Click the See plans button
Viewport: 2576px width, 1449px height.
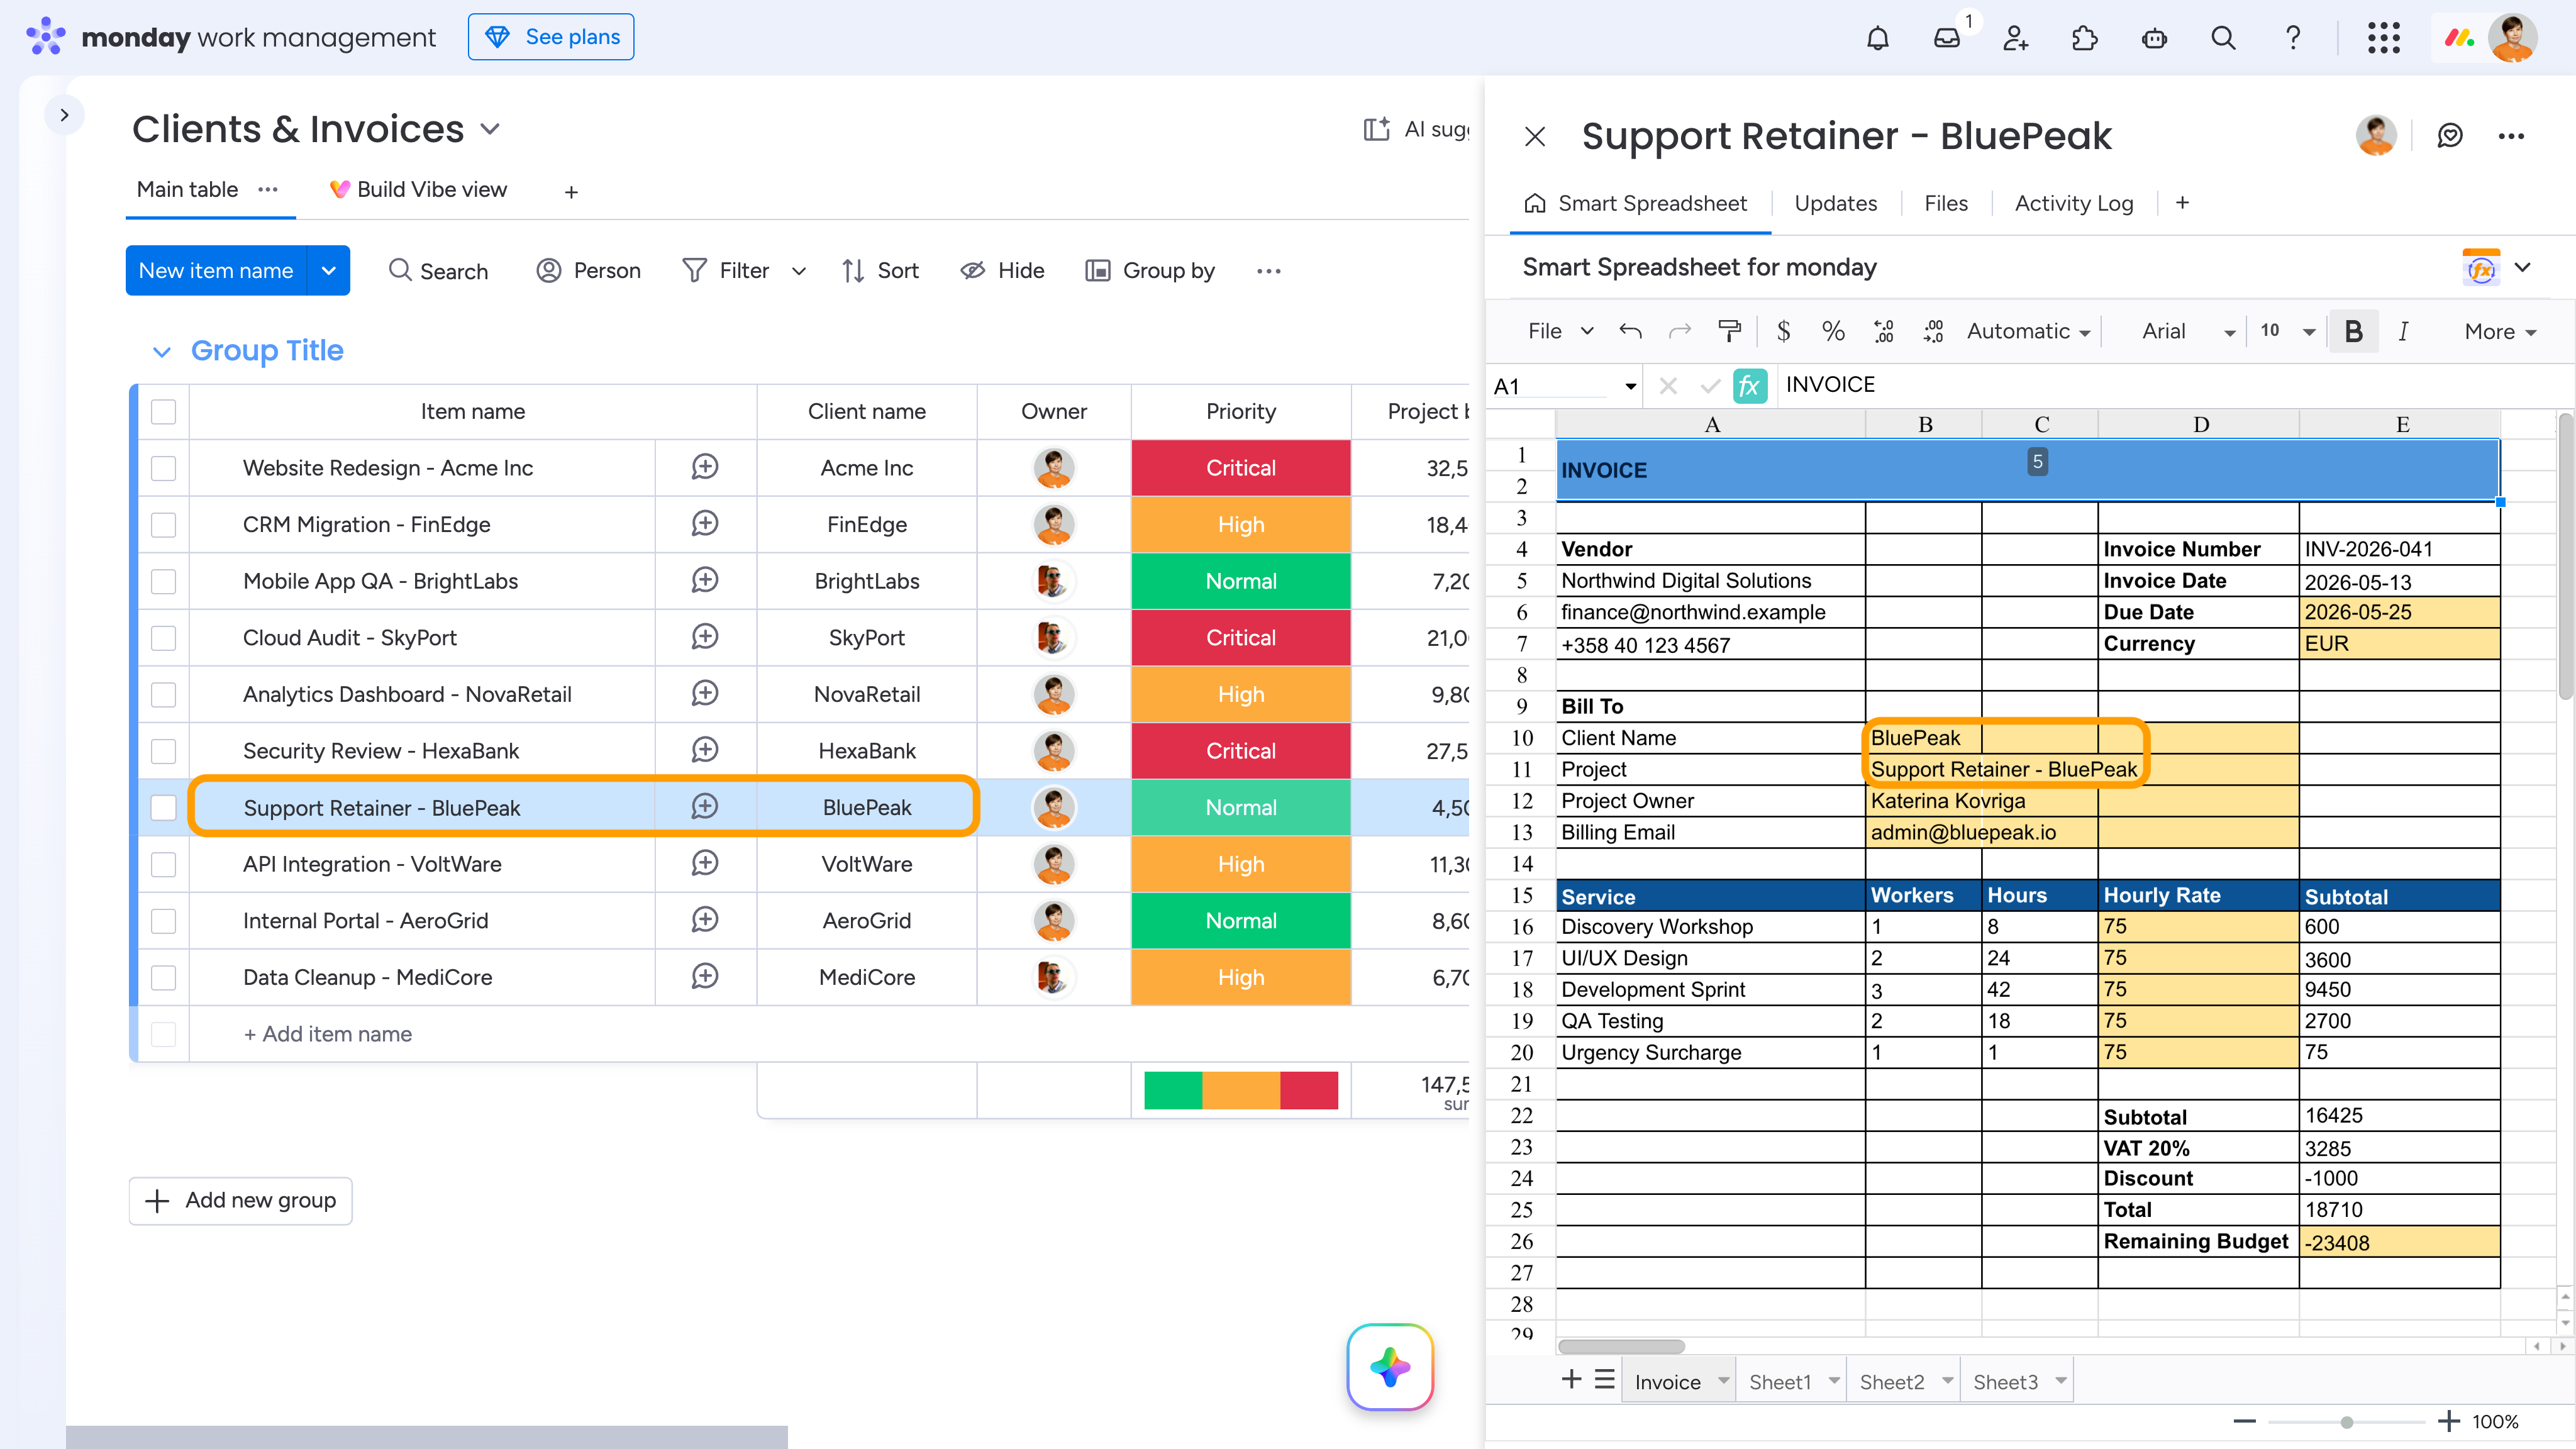tap(551, 37)
